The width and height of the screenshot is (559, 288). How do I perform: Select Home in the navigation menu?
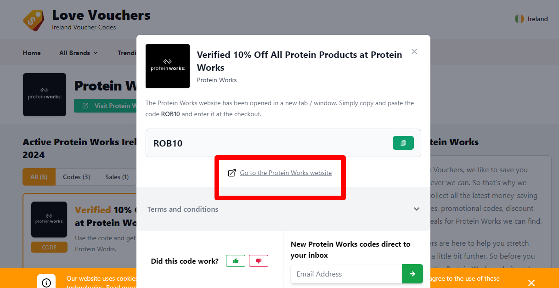(31, 52)
